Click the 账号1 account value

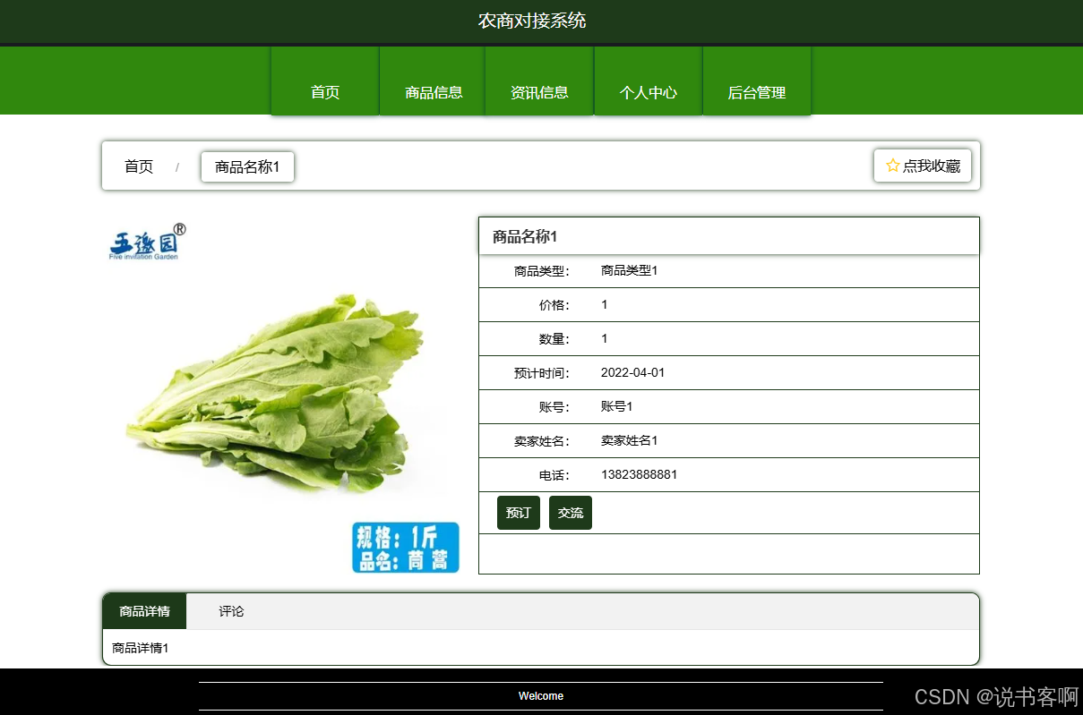pyautogui.click(x=616, y=406)
